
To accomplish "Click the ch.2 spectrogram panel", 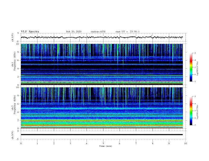I will (102, 108).
